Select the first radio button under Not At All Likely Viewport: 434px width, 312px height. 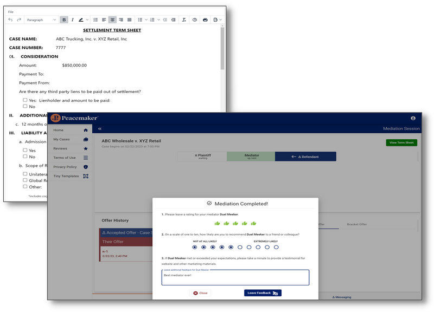(195, 247)
